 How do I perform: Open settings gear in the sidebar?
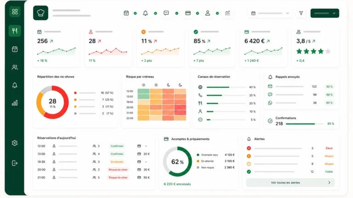pyautogui.click(x=15, y=143)
